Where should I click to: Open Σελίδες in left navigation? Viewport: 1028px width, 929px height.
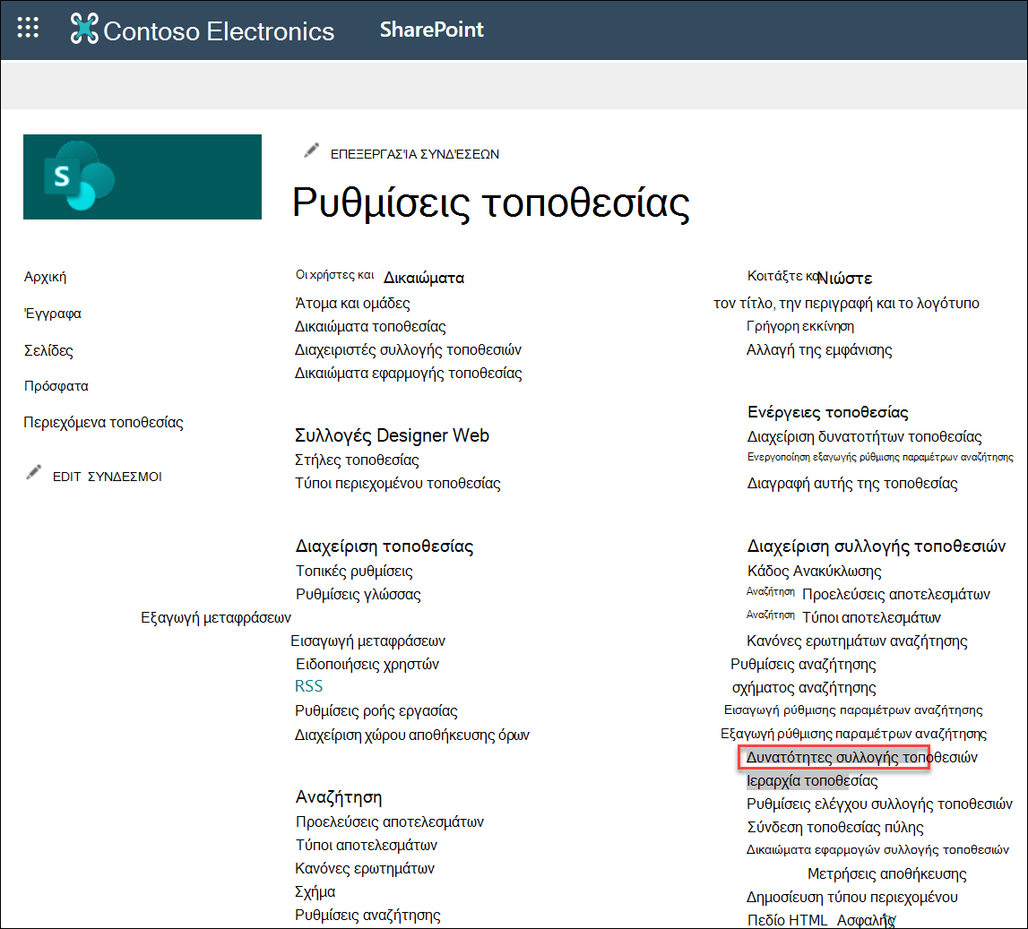[48, 350]
